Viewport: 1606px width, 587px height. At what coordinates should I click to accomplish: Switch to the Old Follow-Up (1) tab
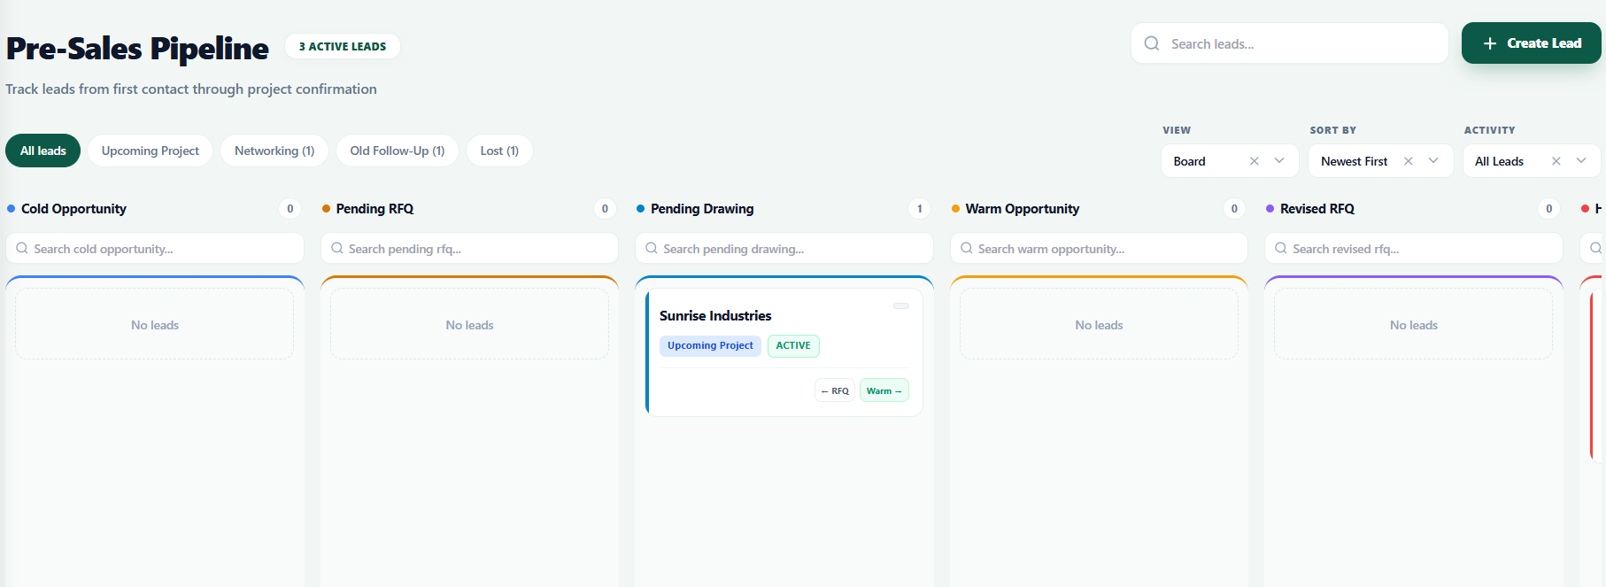tap(398, 151)
